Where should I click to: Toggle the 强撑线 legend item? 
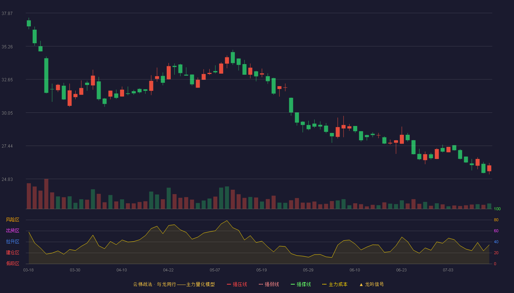pos(301,284)
